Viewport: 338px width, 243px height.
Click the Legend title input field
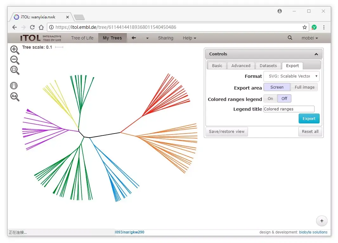click(x=289, y=109)
